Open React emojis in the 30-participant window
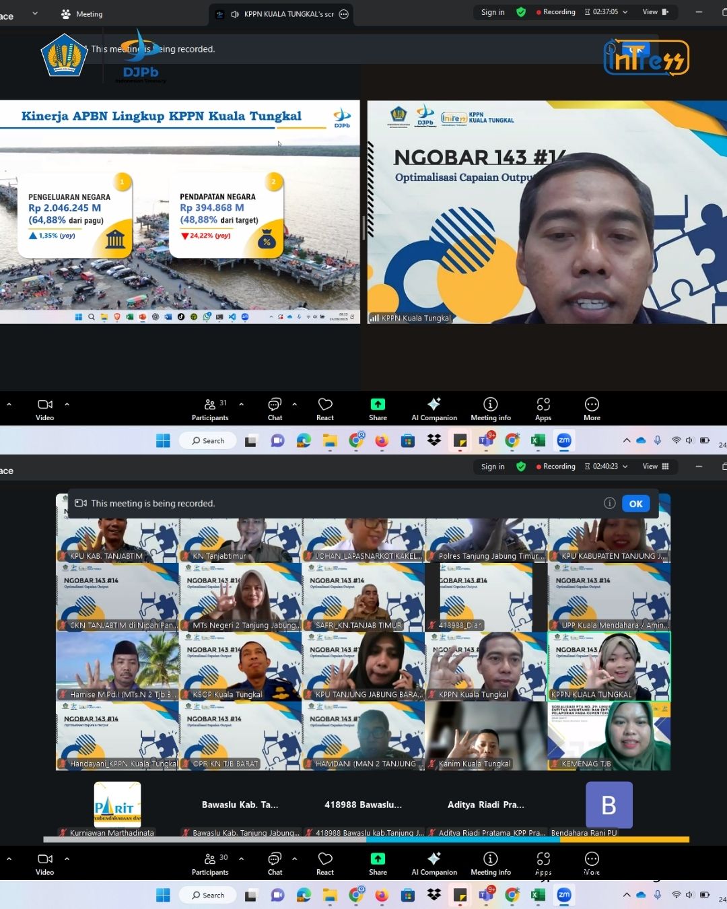 (325, 863)
